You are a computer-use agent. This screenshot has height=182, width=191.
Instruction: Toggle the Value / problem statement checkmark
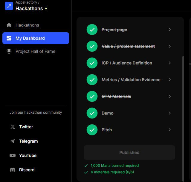click(92, 46)
